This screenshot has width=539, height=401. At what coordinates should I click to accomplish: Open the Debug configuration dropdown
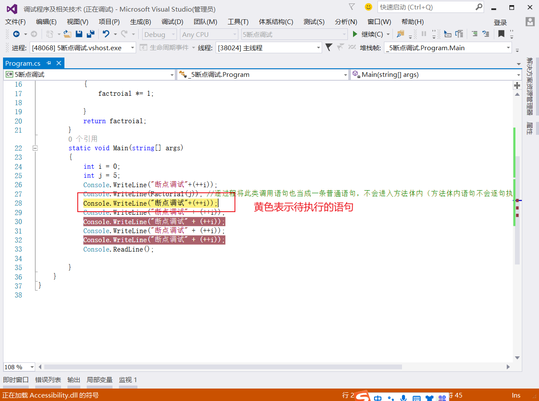[159, 34]
